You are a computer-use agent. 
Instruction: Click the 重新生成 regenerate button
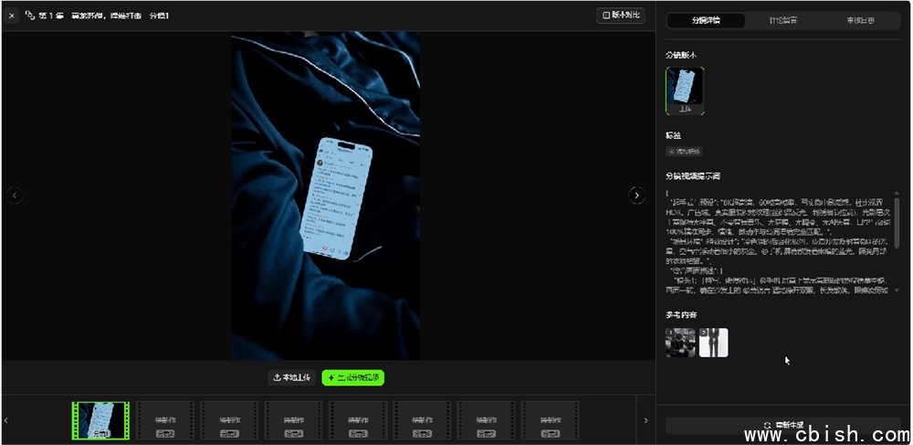click(x=782, y=425)
